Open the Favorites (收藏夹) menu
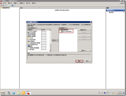The width and height of the screenshot is (126, 96). point(22,3)
